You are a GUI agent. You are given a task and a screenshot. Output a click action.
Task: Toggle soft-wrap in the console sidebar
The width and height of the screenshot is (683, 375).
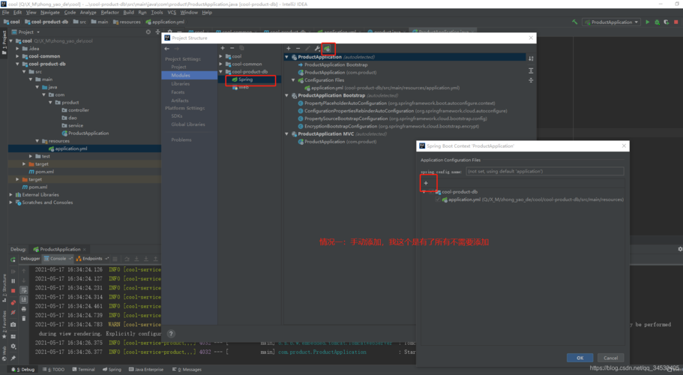pyautogui.click(x=24, y=289)
